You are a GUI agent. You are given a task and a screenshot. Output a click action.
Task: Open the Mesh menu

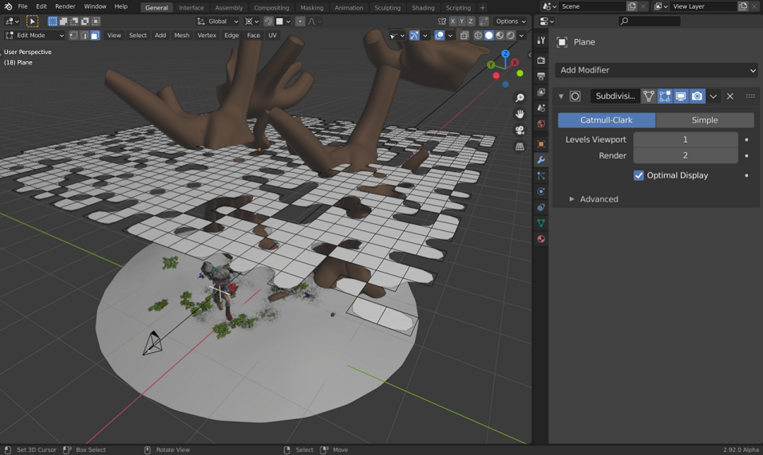[181, 35]
